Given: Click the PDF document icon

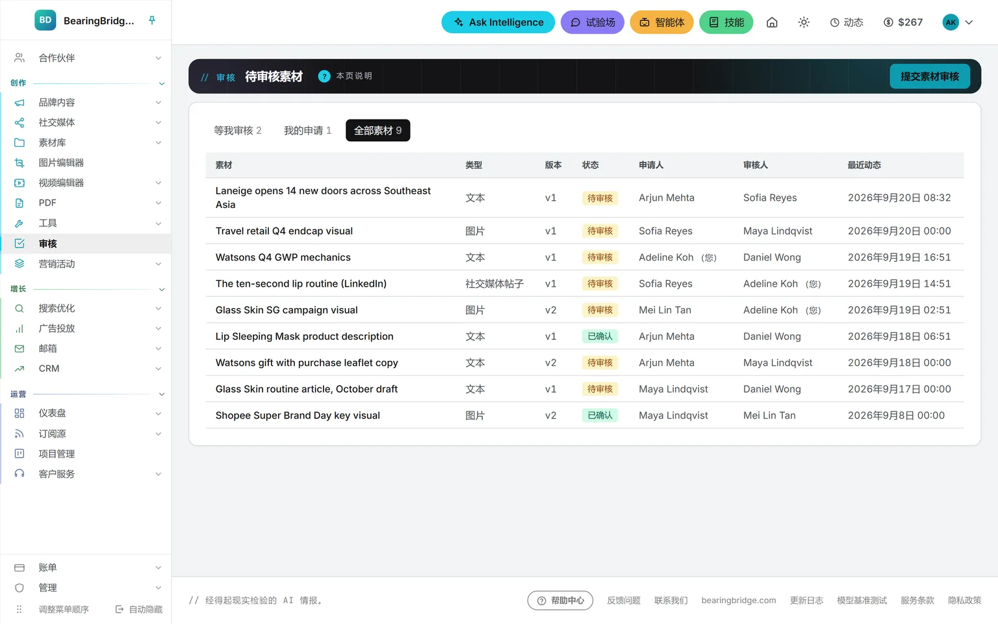Looking at the screenshot, I should point(19,203).
